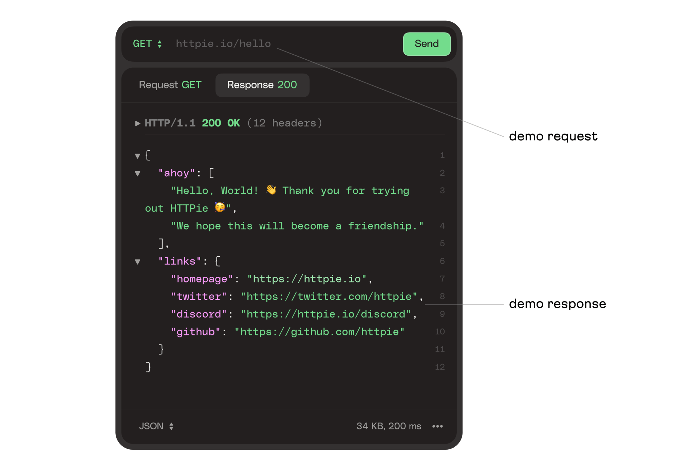Select line number 3 in the viewer
The height and width of the screenshot is (468, 695).
(442, 191)
